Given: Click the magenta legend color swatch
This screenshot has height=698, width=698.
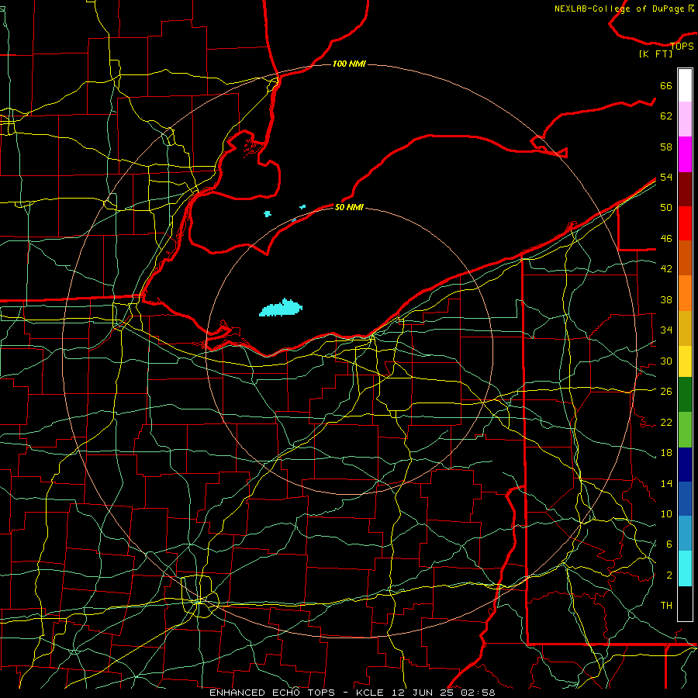Looking at the screenshot, I should [x=685, y=154].
